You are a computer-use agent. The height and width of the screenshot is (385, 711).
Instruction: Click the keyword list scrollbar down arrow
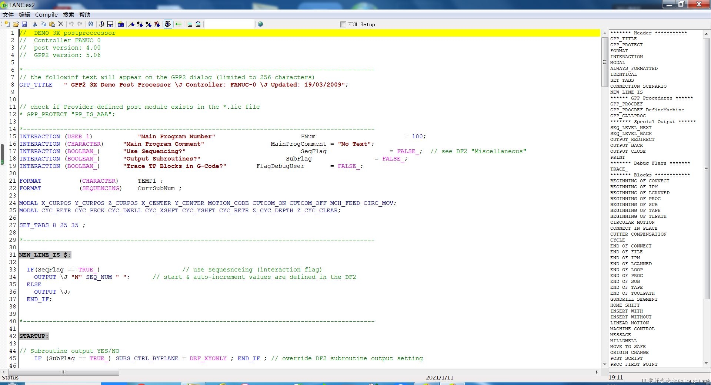(706, 364)
